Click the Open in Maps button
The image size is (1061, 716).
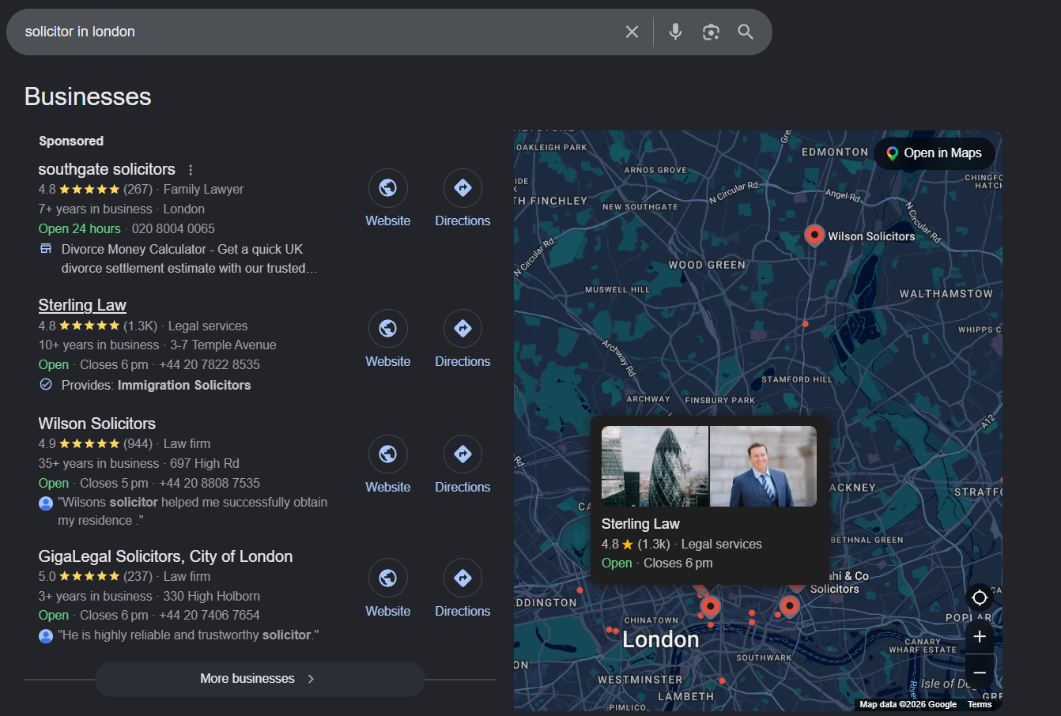tap(934, 153)
